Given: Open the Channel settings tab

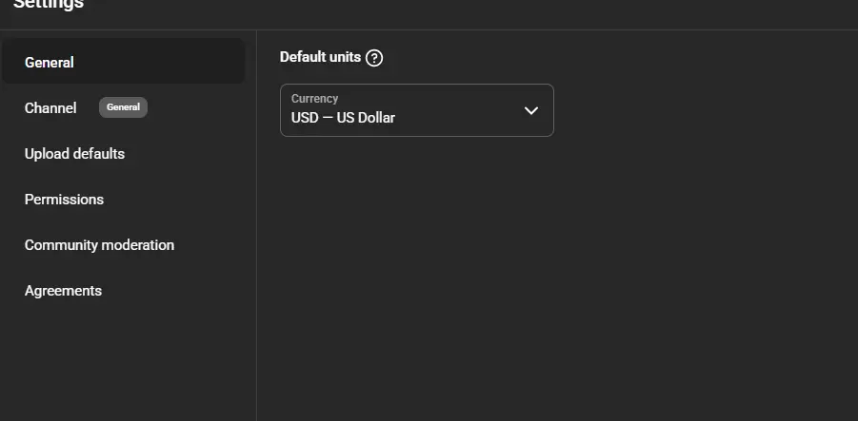Looking at the screenshot, I should pyautogui.click(x=124, y=107).
